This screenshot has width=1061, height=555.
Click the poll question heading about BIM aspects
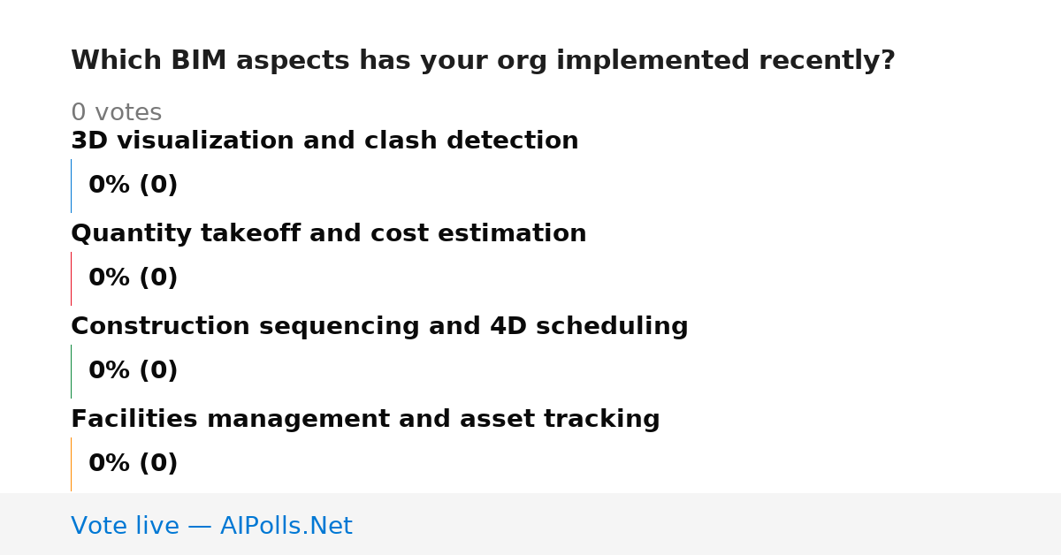pyautogui.click(x=483, y=61)
